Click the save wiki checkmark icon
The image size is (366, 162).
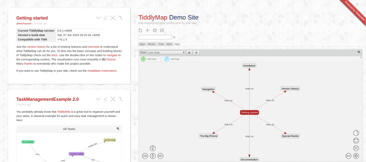(x=162, y=30)
